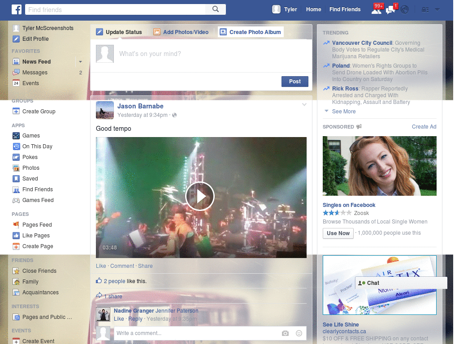Screen dimensions: 459x344
Task: Click the Create Page icon
Action: pos(16,246)
